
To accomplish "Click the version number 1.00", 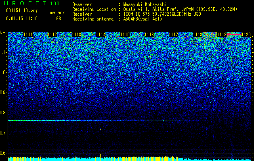I will [55, 4].
